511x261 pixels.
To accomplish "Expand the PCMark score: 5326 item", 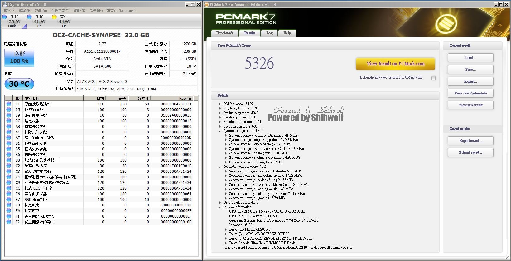I will click(x=220, y=104).
